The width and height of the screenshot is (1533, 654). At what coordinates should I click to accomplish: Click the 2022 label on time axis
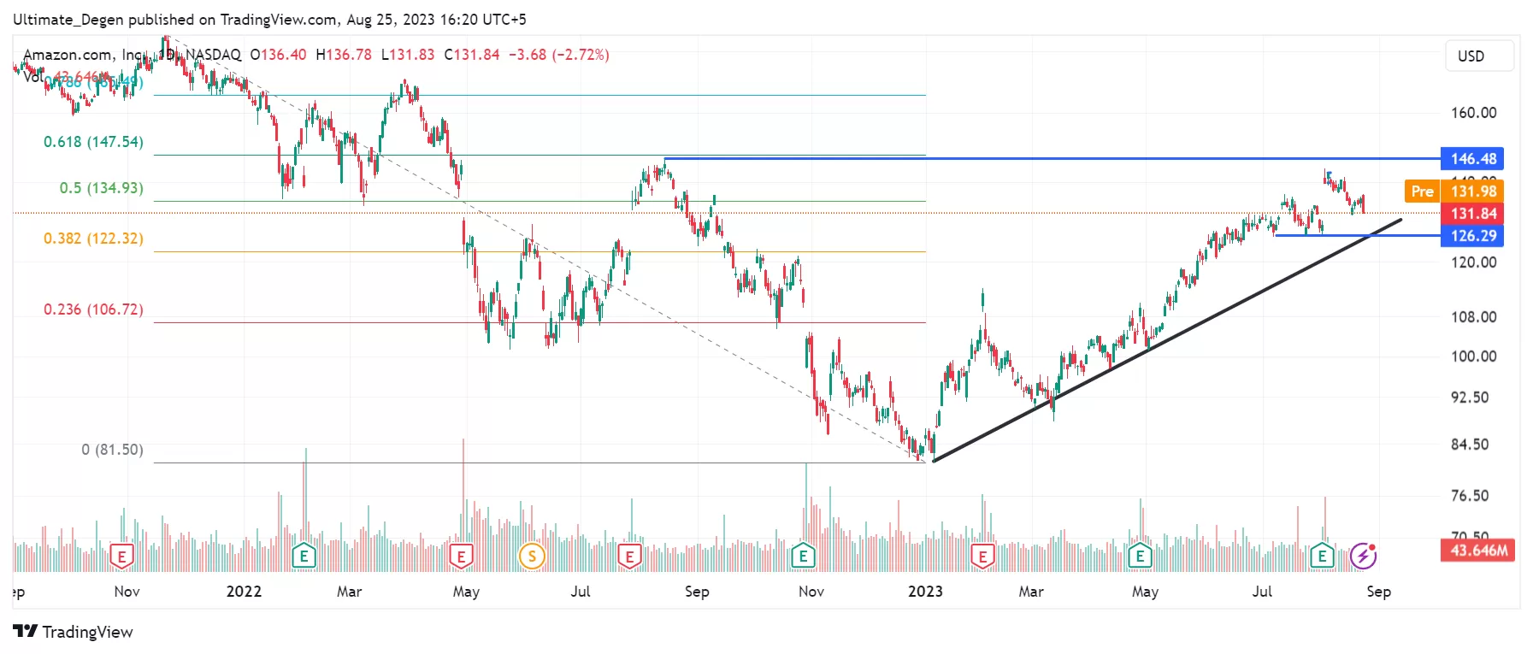pyautogui.click(x=244, y=592)
